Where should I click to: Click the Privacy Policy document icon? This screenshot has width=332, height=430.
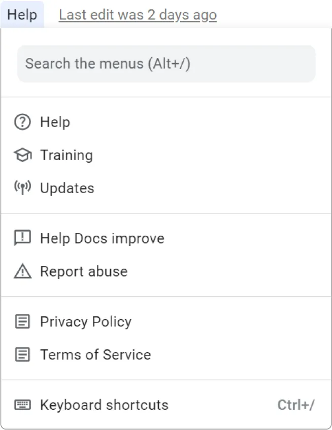click(x=22, y=321)
